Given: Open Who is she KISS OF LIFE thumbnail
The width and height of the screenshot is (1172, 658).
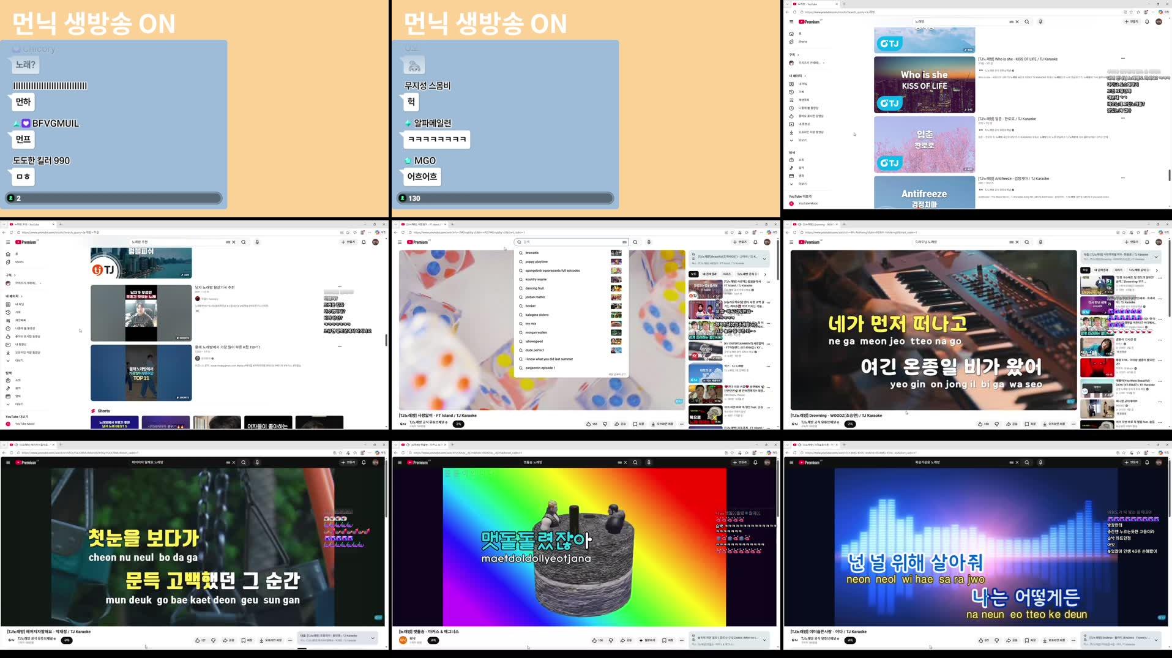Looking at the screenshot, I should coord(924,84).
